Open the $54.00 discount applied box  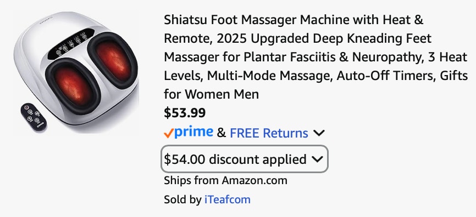245,159
